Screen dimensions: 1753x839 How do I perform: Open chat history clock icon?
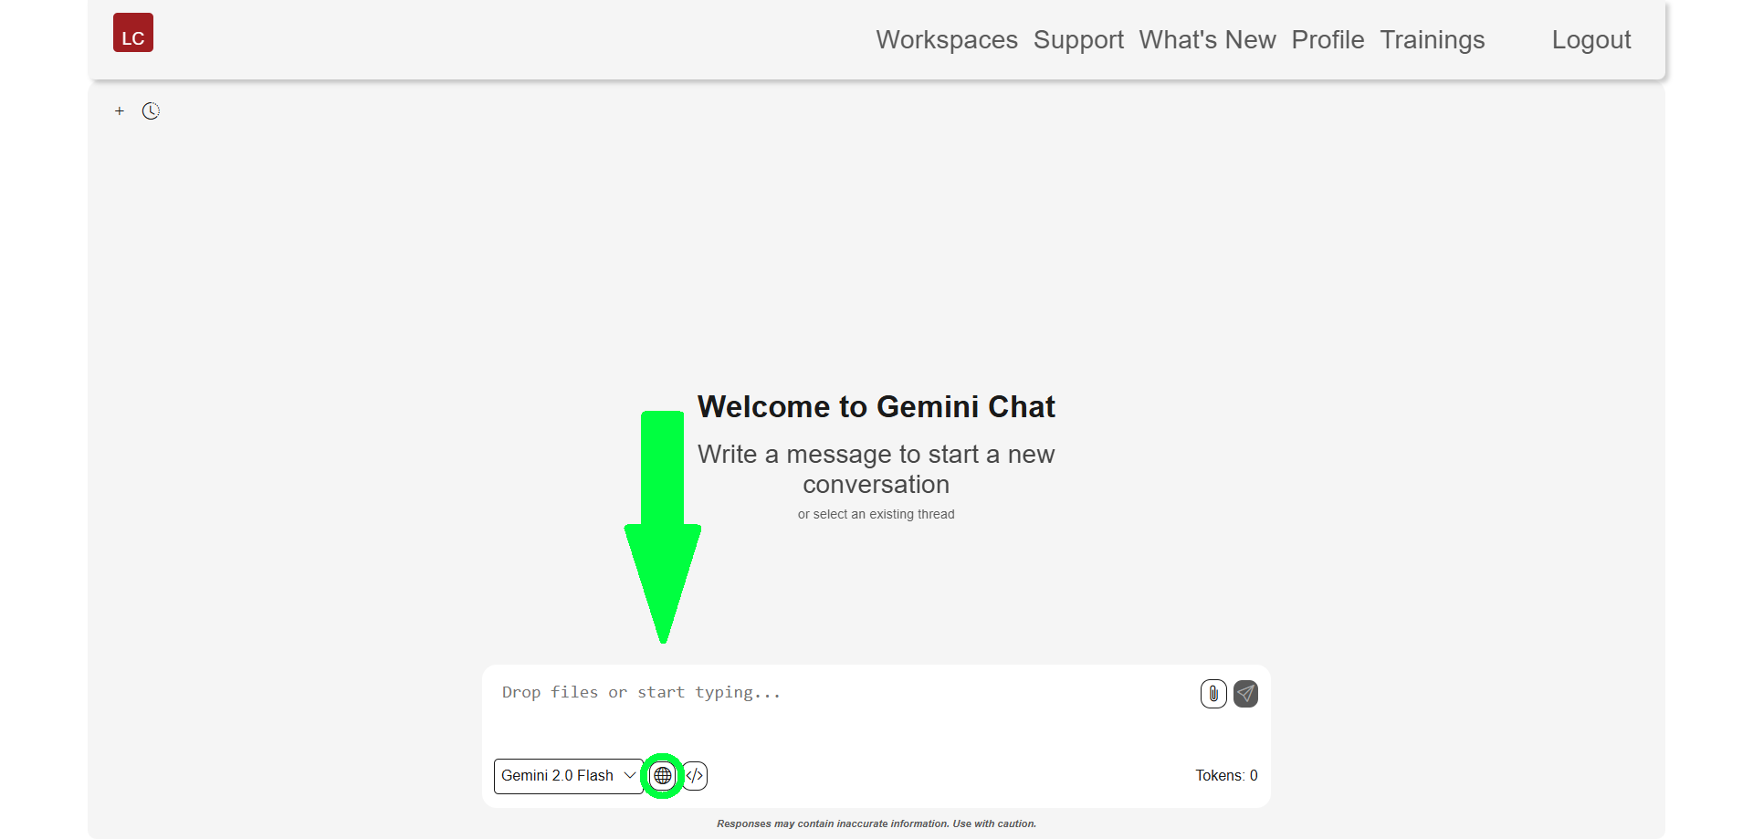(x=151, y=110)
